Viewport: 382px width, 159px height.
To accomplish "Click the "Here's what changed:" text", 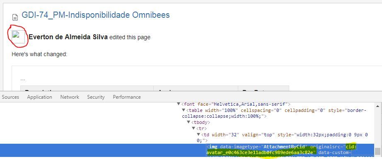I will pyautogui.click(x=39, y=54).
